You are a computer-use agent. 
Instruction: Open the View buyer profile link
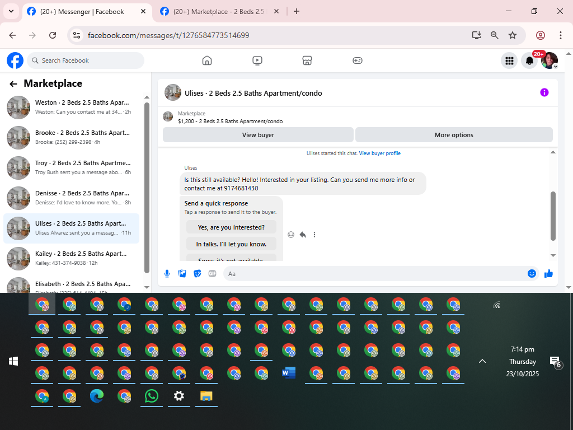[x=380, y=153]
